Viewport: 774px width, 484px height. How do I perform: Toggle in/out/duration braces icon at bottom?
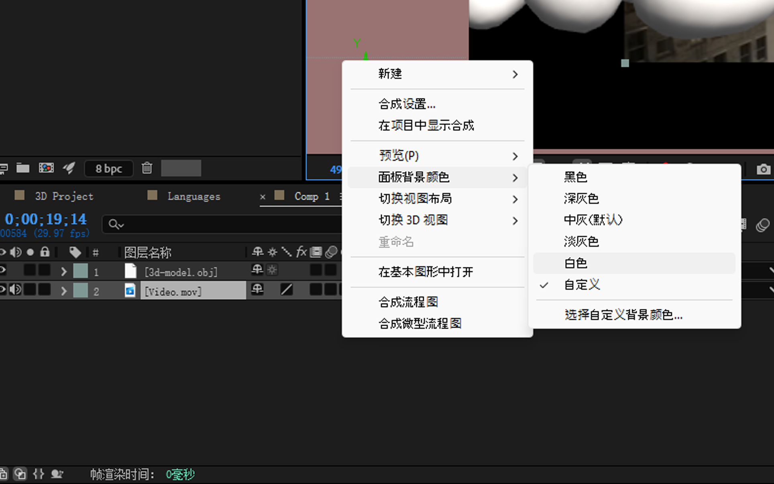(39, 474)
